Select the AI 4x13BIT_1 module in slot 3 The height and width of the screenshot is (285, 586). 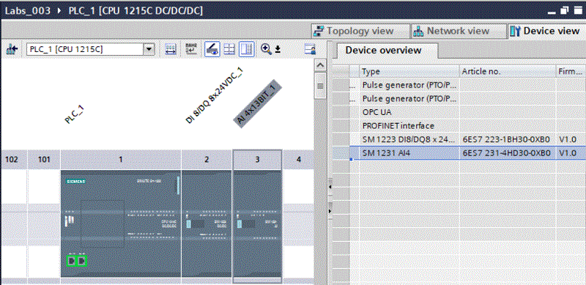(x=257, y=223)
